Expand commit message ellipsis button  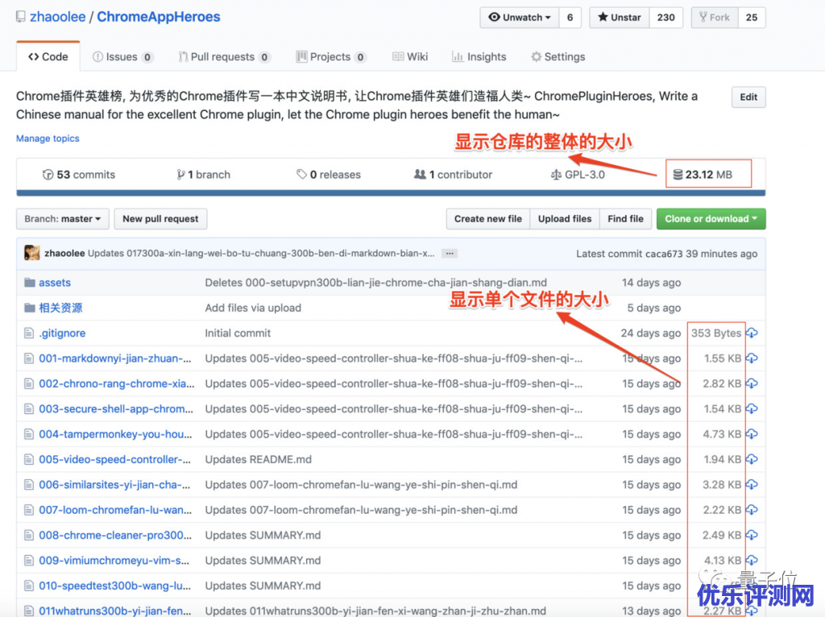[450, 253]
